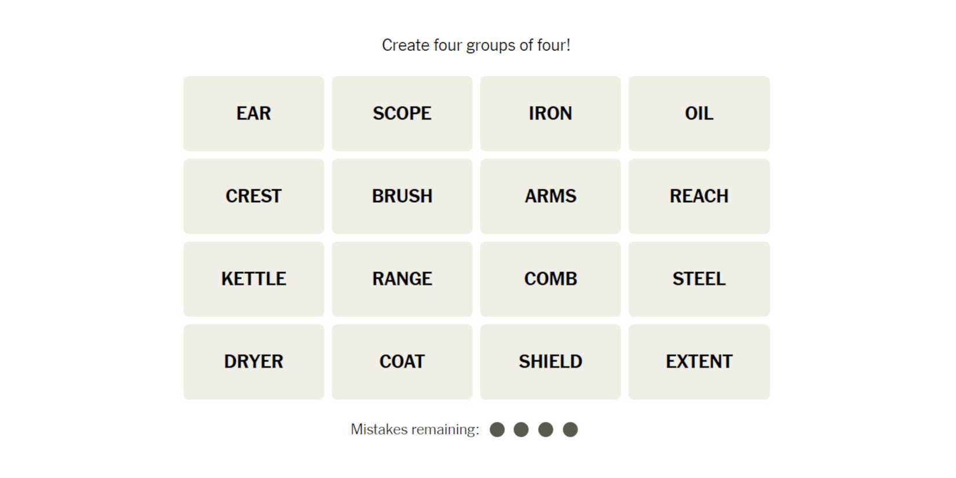Select the BRUSH word tile

pos(402,196)
